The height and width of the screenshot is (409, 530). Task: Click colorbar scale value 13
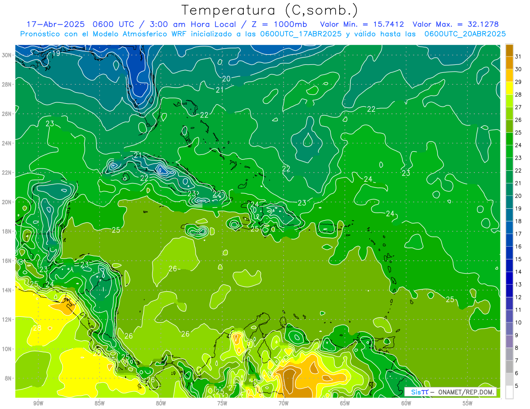coord(518,285)
